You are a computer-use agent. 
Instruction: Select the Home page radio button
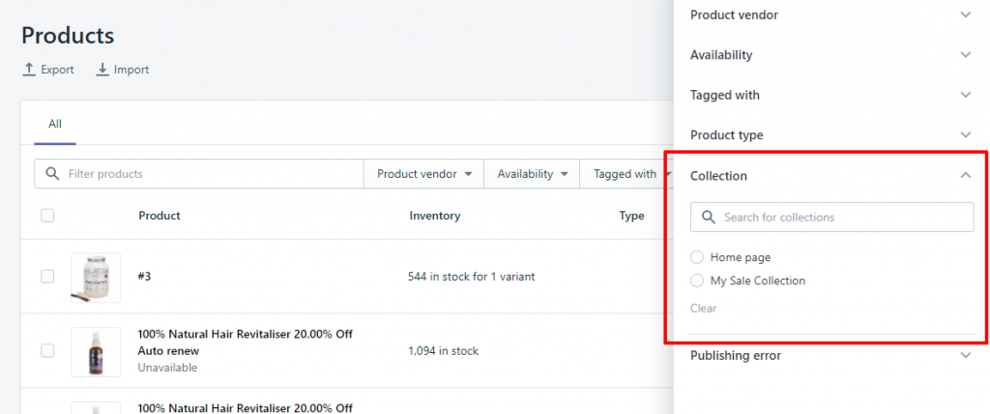click(x=697, y=257)
